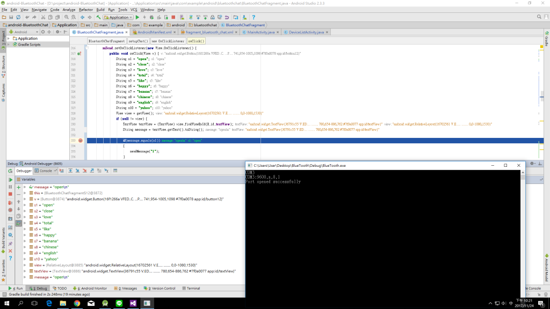This screenshot has height=309, width=550.
Task: Click the Project settings gear icon
Action: tap(58, 32)
